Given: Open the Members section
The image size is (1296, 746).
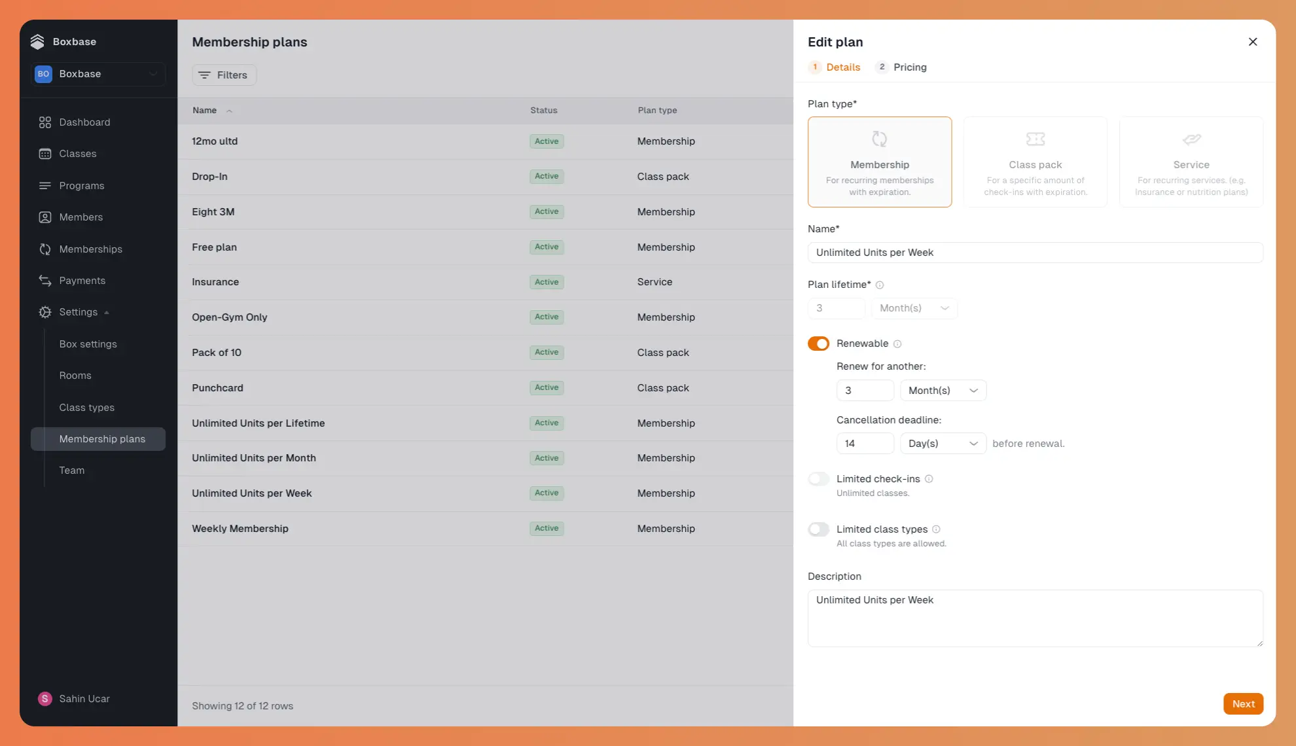Looking at the screenshot, I should (x=81, y=217).
